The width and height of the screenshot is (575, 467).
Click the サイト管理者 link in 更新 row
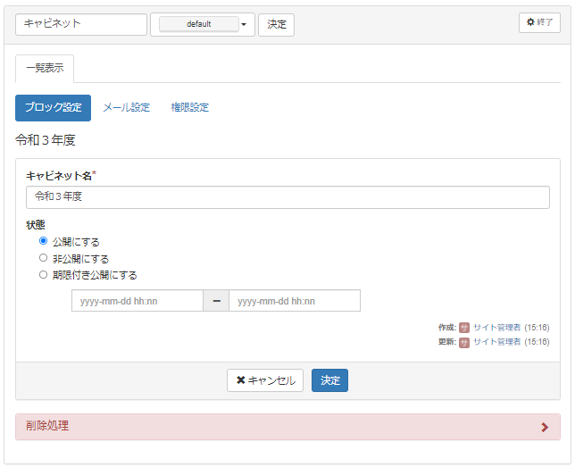[x=496, y=342]
